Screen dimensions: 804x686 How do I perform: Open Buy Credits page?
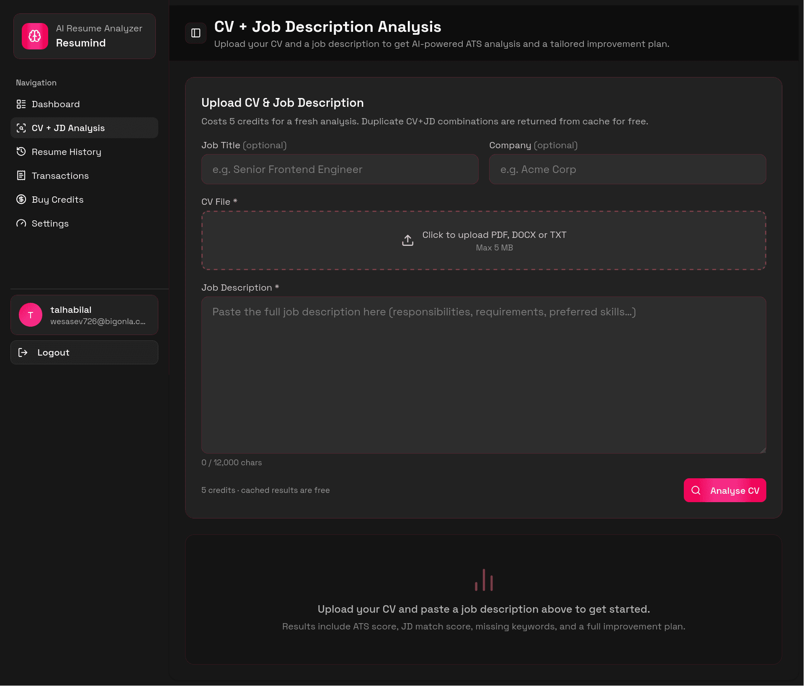pyautogui.click(x=84, y=199)
